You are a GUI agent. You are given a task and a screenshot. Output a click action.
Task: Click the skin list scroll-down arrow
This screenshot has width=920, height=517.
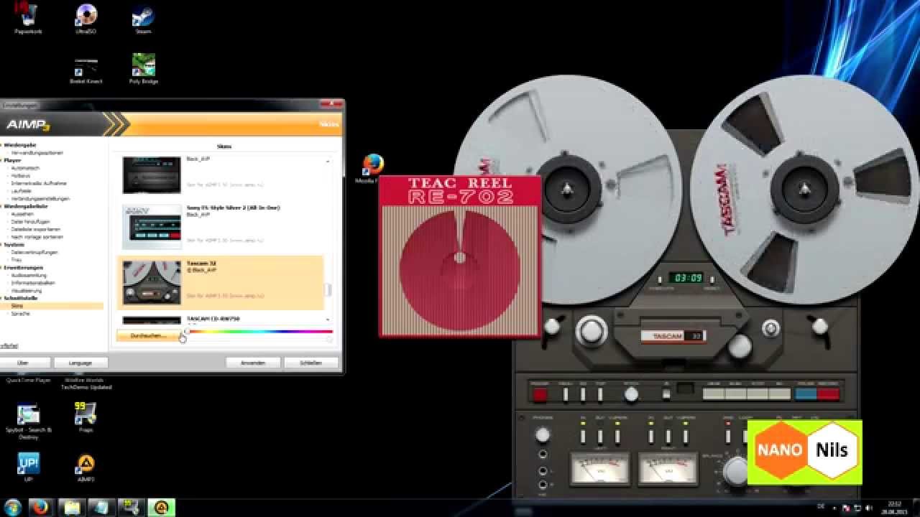click(328, 320)
